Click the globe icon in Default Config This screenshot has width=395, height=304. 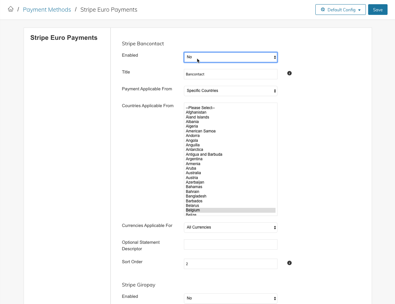coord(323,10)
